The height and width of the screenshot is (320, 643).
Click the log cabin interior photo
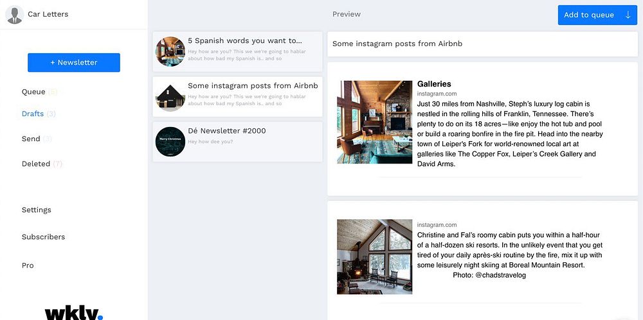click(374, 122)
